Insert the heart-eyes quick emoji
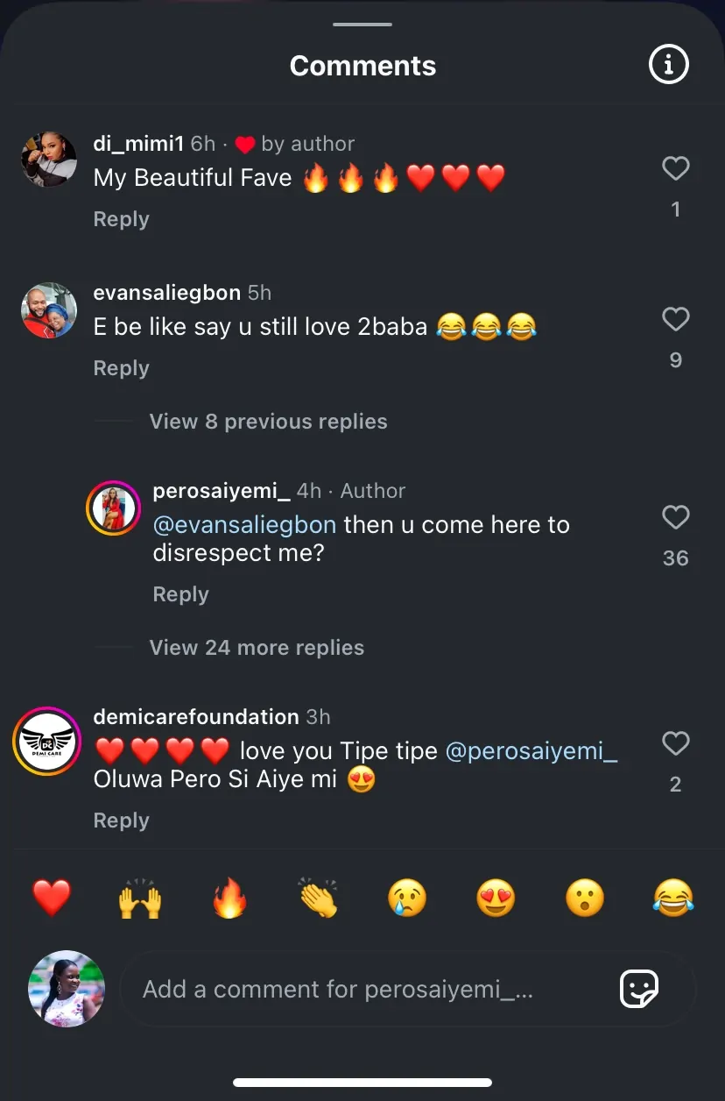725x1101 pixels. 496,899
